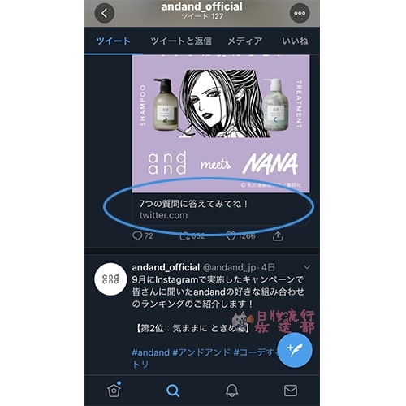Screen dimensions: 406x406
Task: Switch to the メディア tab
Action: pos(244,41)
